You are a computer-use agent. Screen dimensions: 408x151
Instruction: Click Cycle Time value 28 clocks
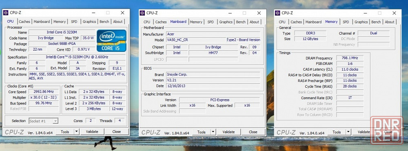[350, 87]
